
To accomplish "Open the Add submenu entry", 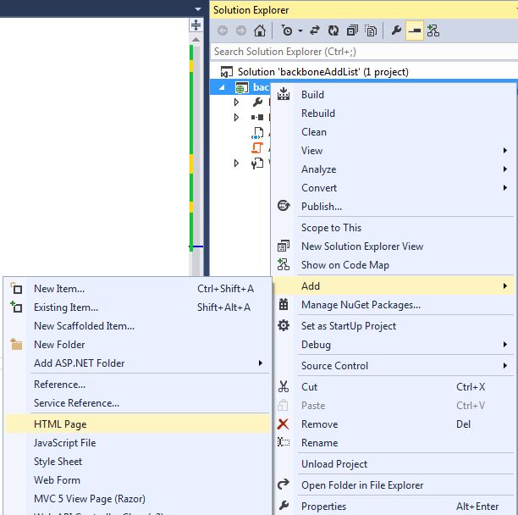I will [x=393, y=286].
